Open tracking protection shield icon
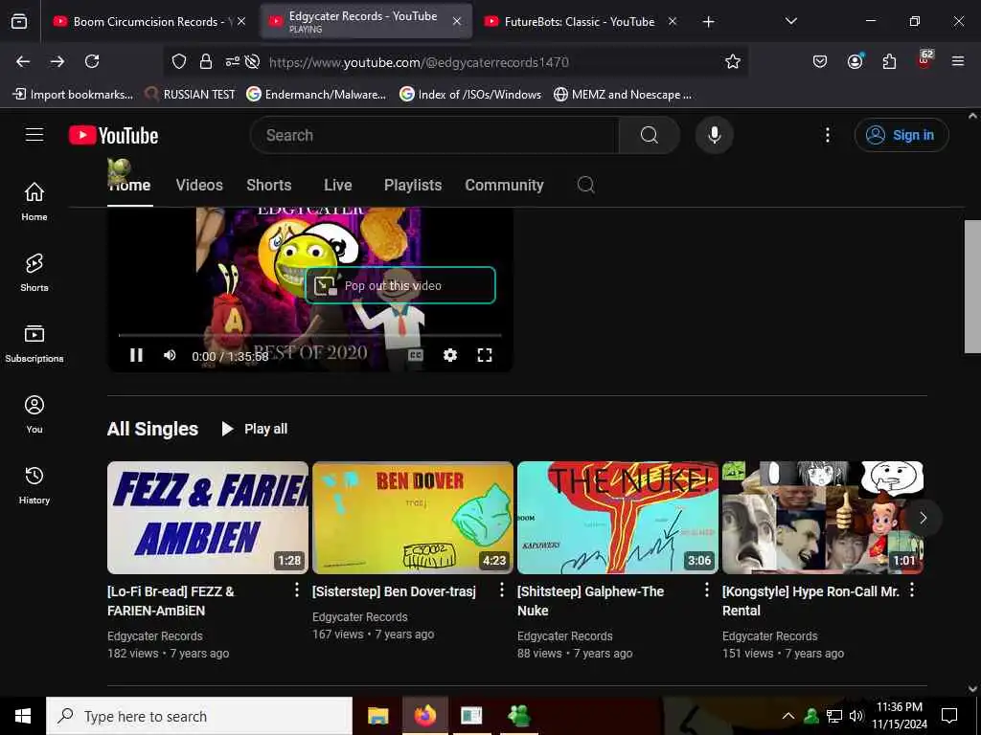The image size is (981, 735). [179, 61]
